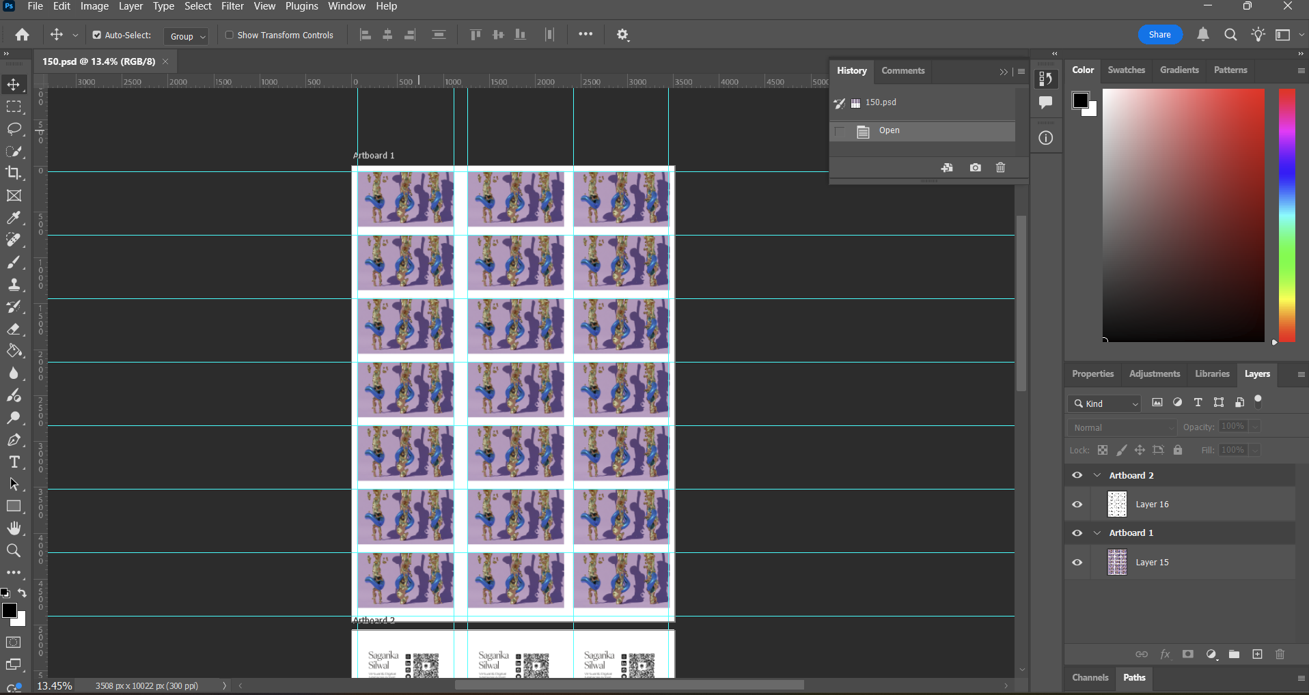Delete current history state with trash icon
Viewport: 1309px width, 695px height.
[1000, 167]
